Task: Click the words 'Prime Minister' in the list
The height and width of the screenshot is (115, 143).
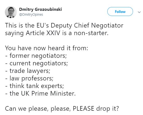Action: click(54, 93)
